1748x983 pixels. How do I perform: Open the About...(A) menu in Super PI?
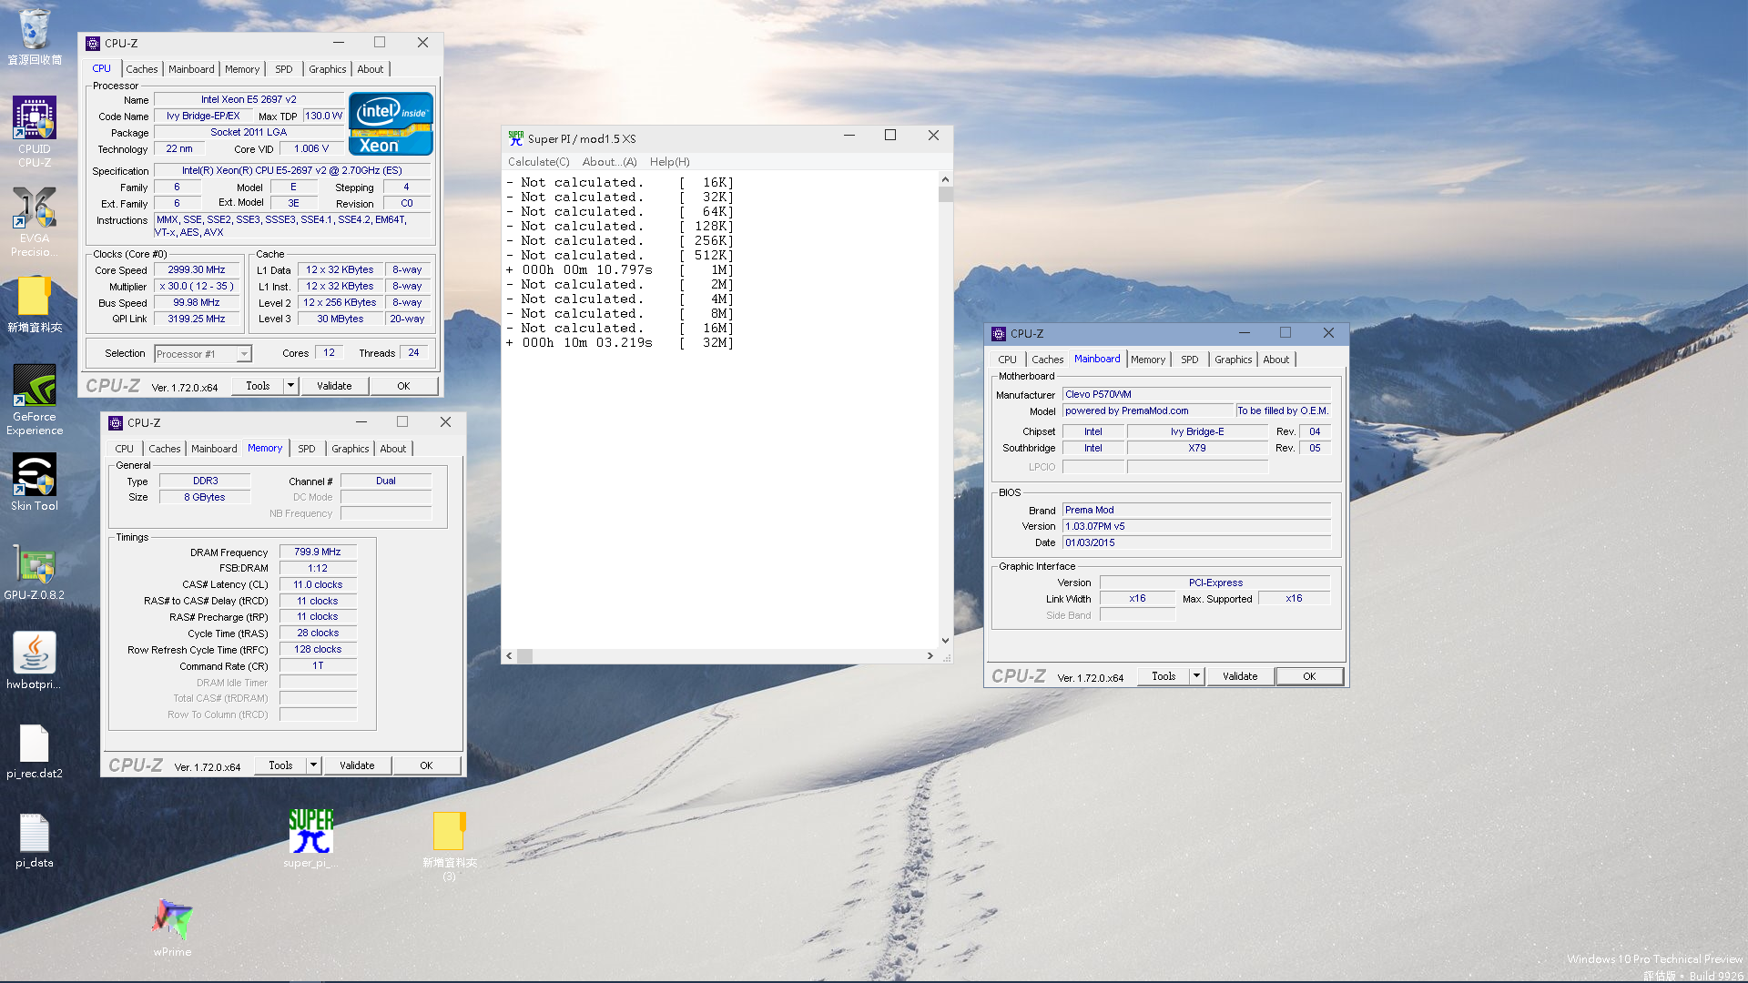point(609,162)
